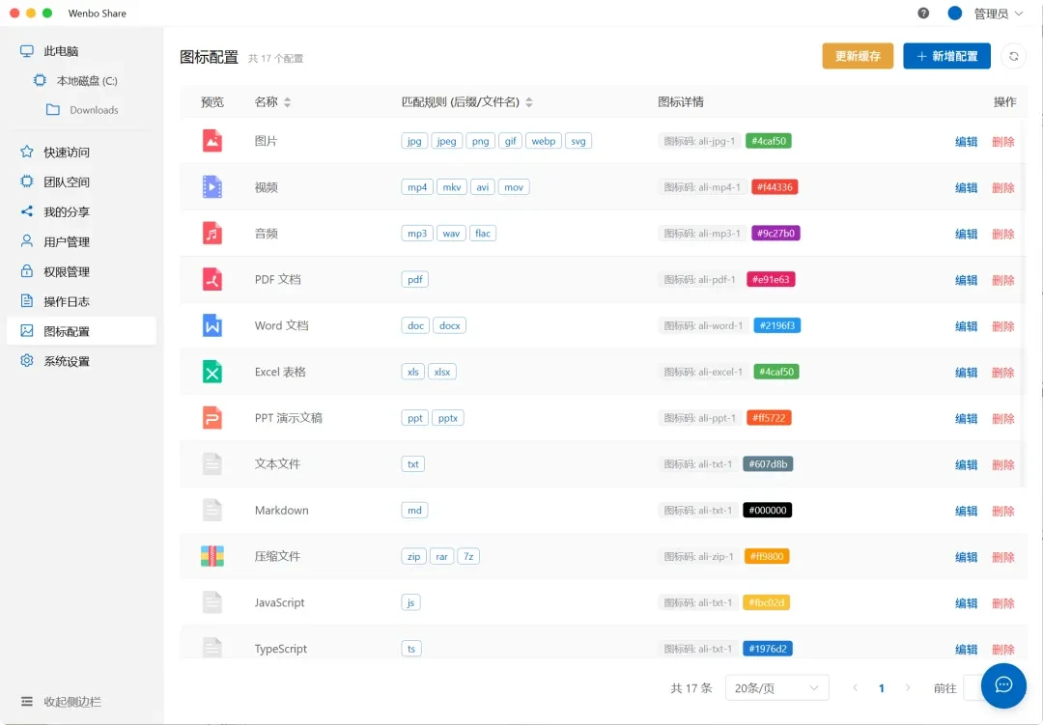
Task: Click the PPT 演示文稿 name cell
Action: pos(288,418)
